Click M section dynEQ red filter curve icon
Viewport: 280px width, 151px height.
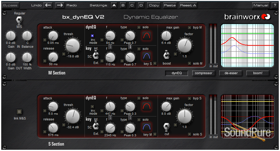click(x=146, y=36)
